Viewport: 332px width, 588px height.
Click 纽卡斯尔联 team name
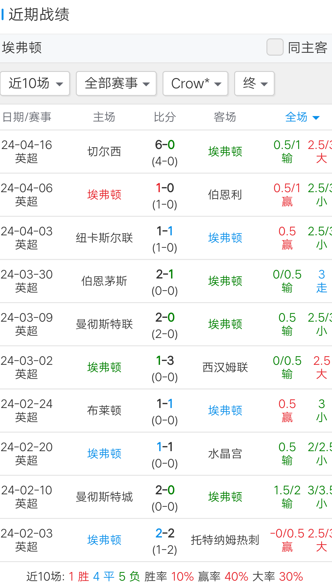point(104,238)
